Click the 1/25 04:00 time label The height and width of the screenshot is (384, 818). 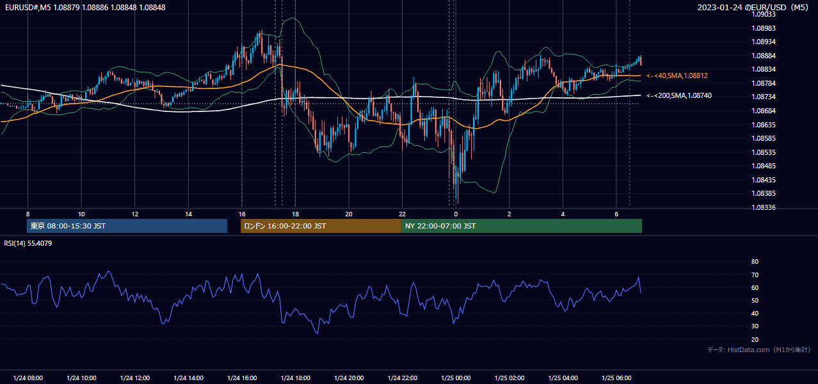[x=563, y=378]
